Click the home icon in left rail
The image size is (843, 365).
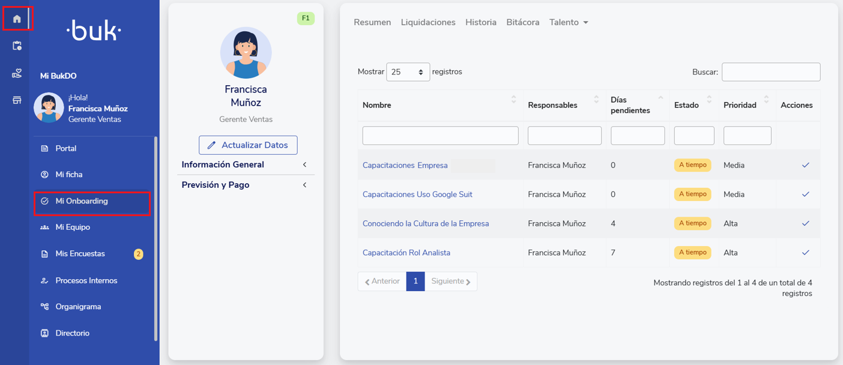point(17,19)
